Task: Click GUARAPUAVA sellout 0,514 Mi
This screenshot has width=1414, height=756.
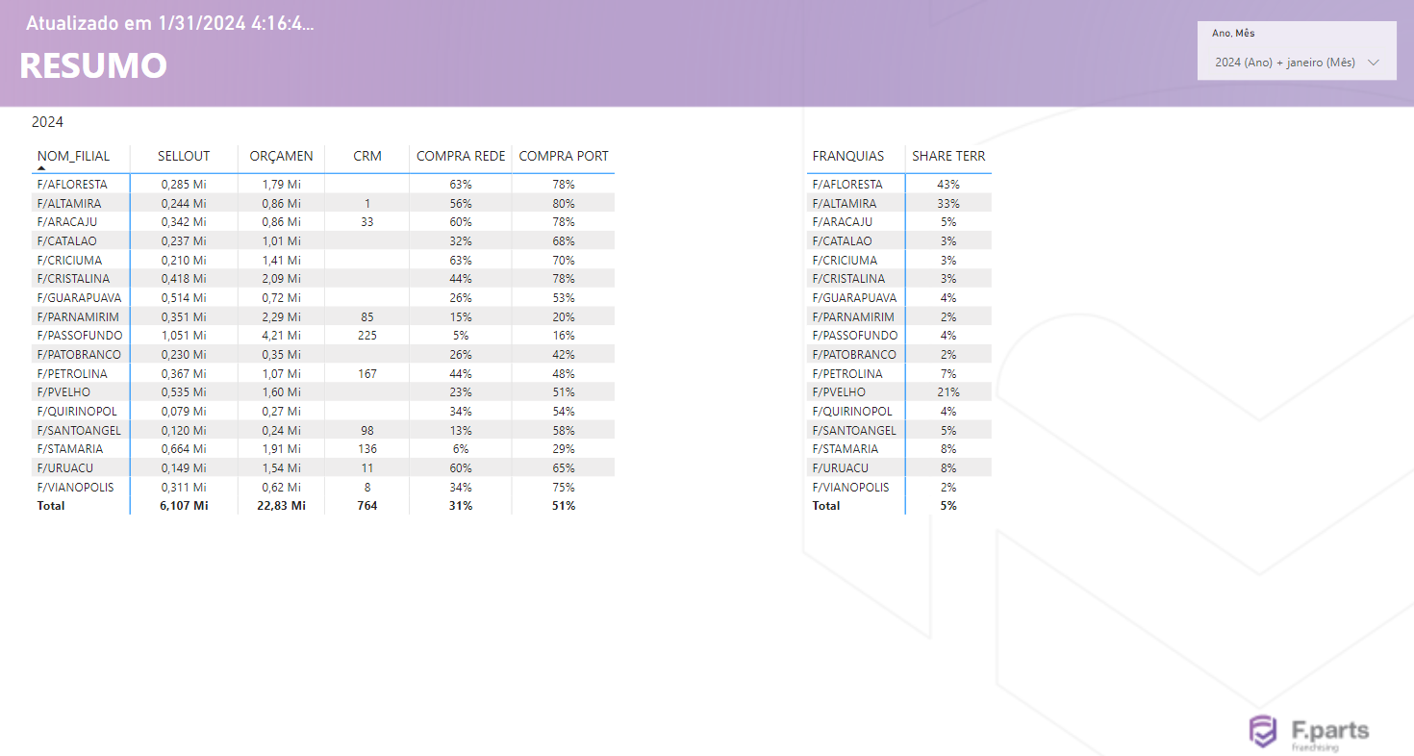Action: click(x=184, y=297)
